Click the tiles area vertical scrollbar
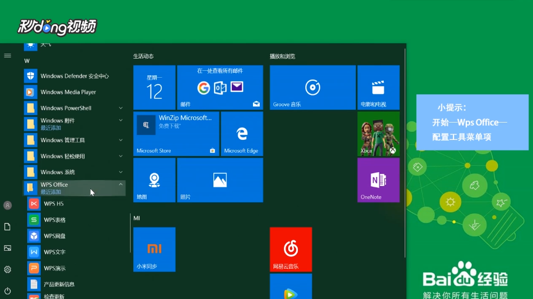Screen dimensions: 533x299 pyautogui.click(x=405, y=153)
